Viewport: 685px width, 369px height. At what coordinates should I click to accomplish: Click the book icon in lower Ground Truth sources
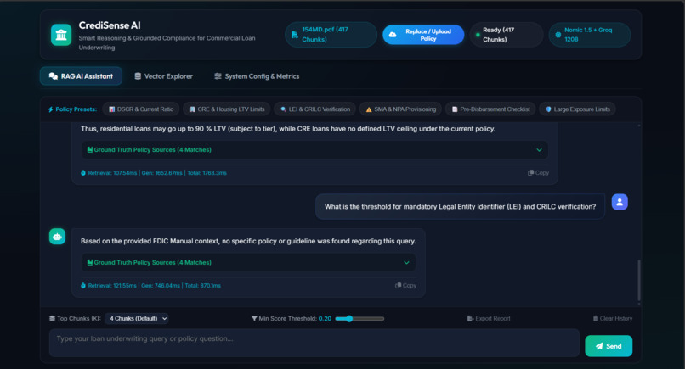tap(90, 263)
